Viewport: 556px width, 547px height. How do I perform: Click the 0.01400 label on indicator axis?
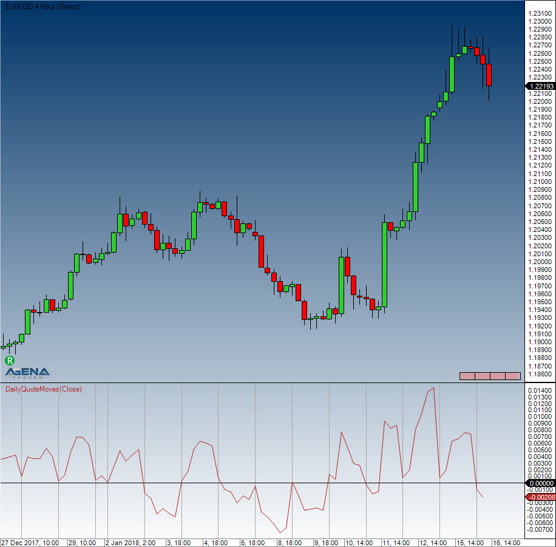540,390
